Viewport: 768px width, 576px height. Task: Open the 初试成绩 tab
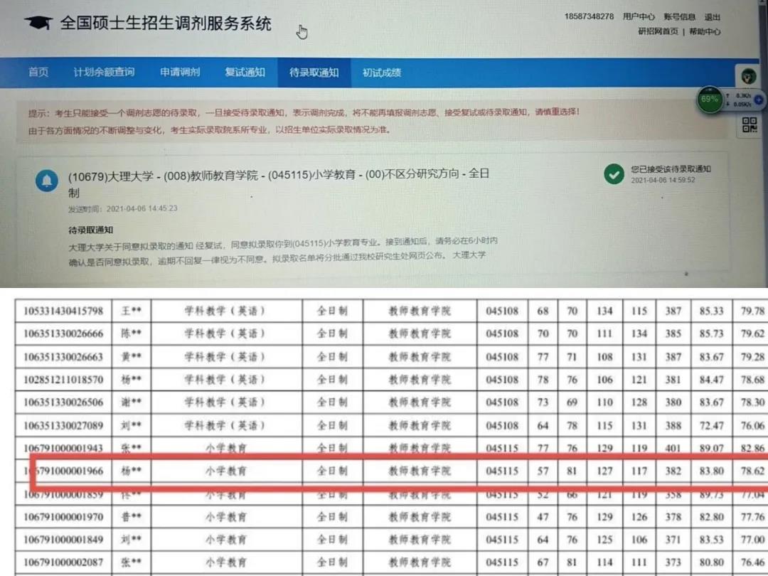coord(382,73)
